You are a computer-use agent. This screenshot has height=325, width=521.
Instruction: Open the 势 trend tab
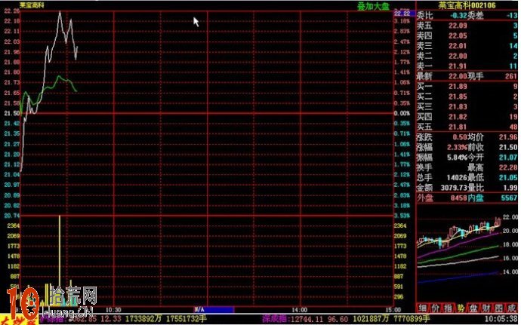coord(461,308)
